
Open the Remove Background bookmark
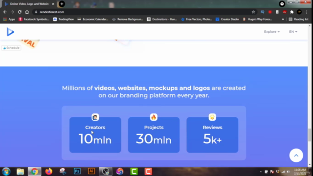(x=128, y=19)
